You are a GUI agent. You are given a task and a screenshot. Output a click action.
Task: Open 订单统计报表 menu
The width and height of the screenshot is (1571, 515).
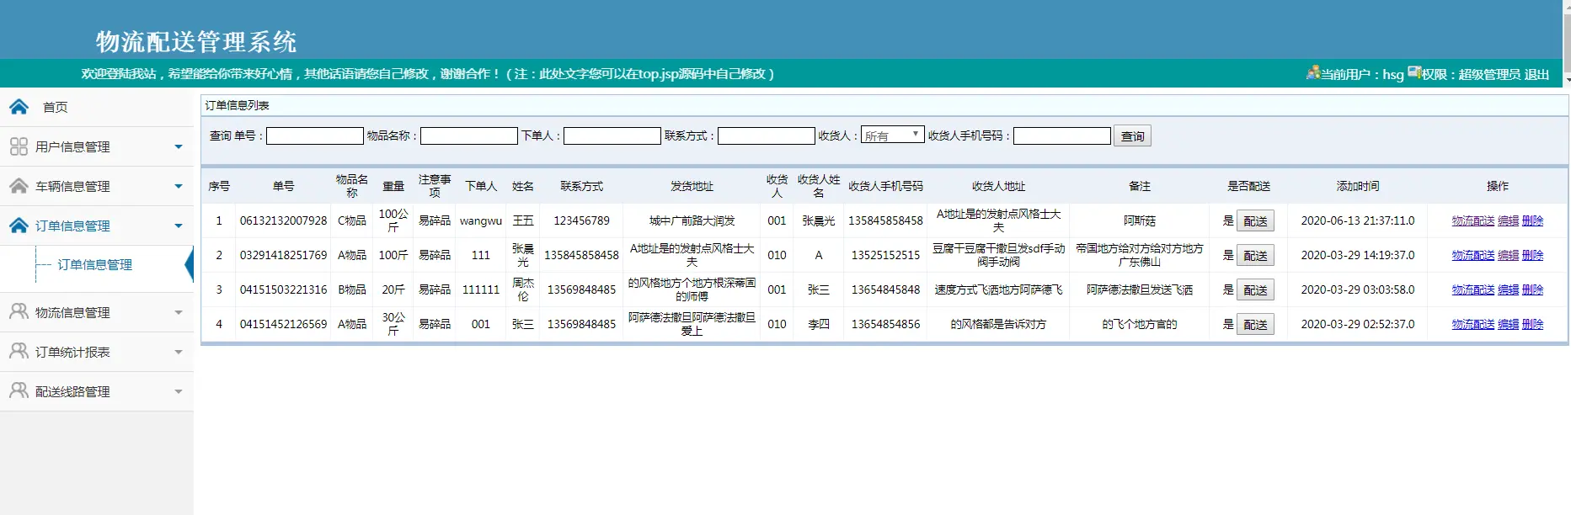97,352
